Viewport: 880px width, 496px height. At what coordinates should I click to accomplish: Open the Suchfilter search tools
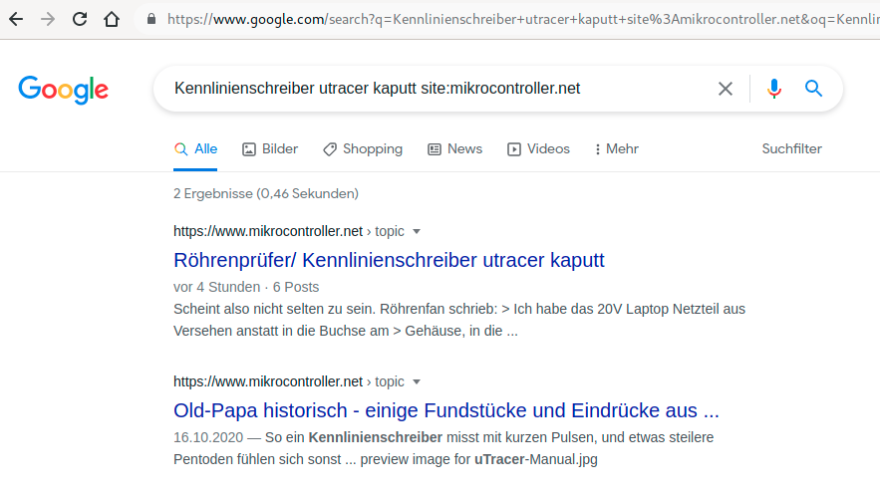pos(792,148)
